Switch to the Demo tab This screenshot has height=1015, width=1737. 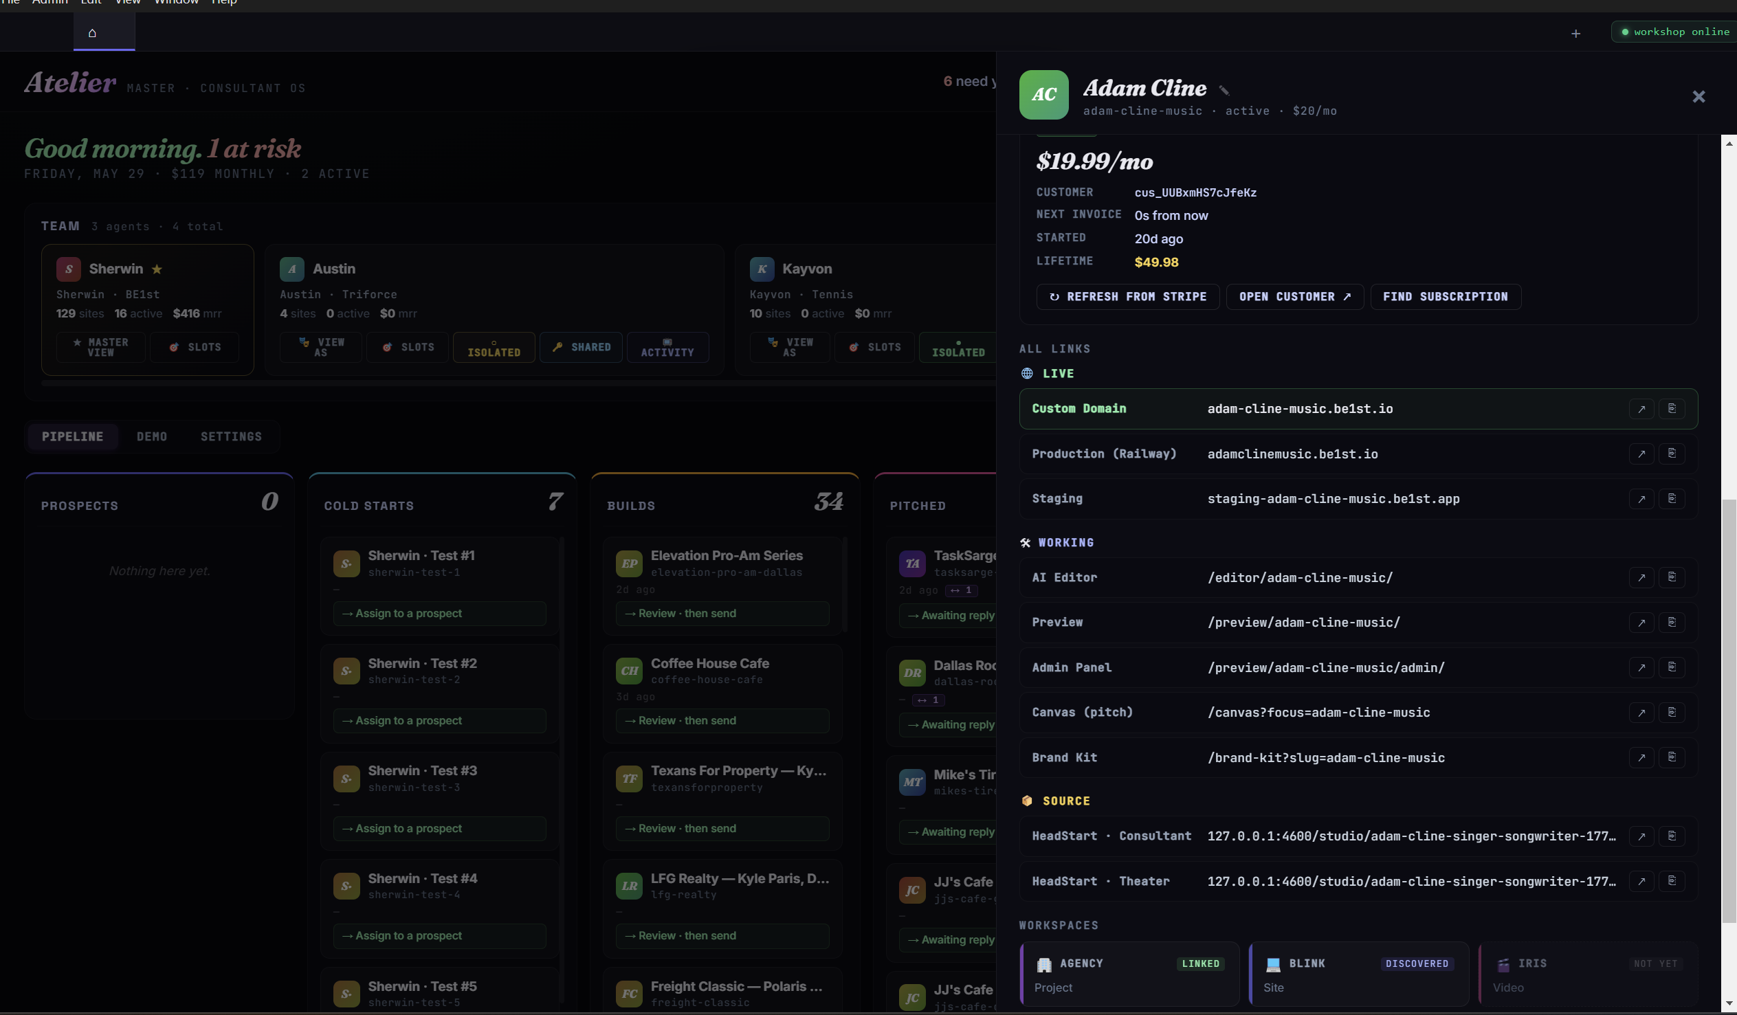click(152, 437)
